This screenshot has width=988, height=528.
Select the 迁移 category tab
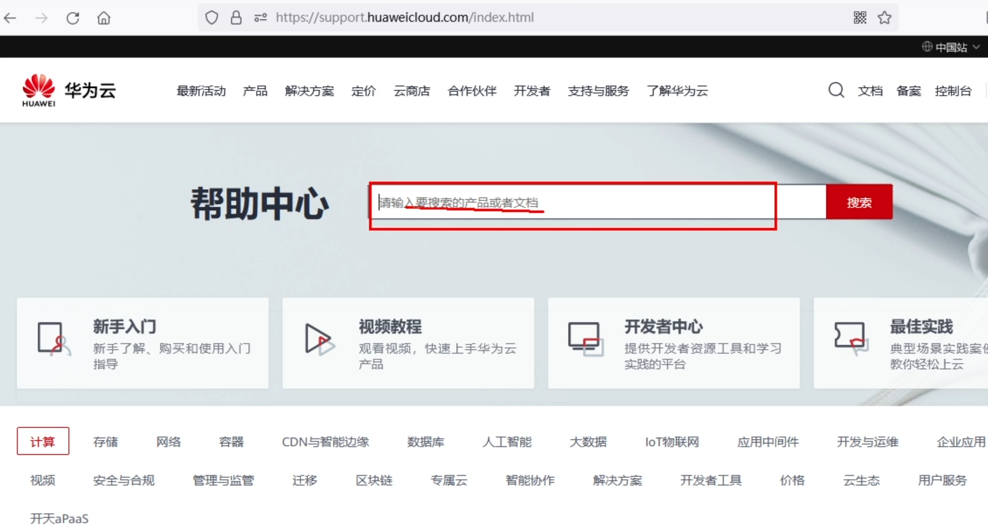tap(305, 480)
